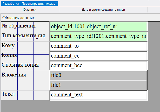Select the "Копия" label
The height and width of the screenshot is (112, 160).
coord(9,55)
